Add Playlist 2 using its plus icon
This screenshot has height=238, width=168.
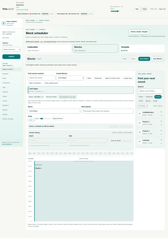click(161, 131)
